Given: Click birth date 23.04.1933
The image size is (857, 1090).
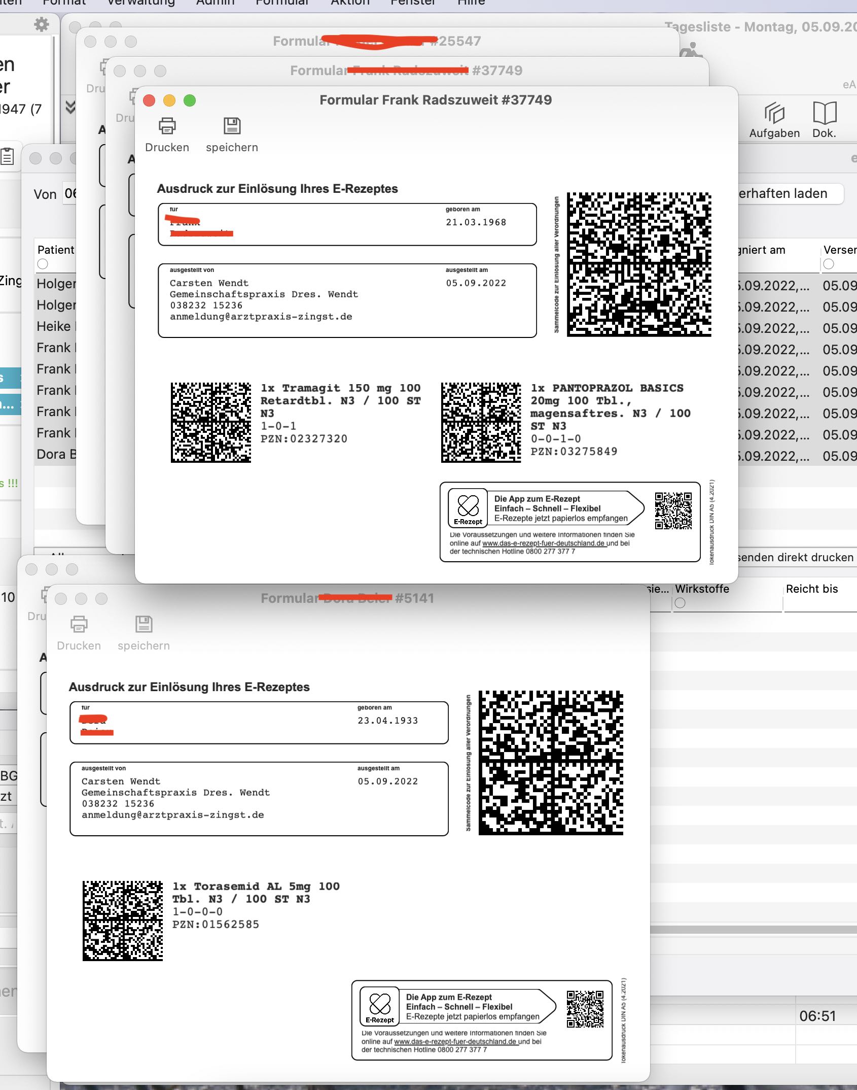Looking at the screenshot, I should [x=387, y=721].
